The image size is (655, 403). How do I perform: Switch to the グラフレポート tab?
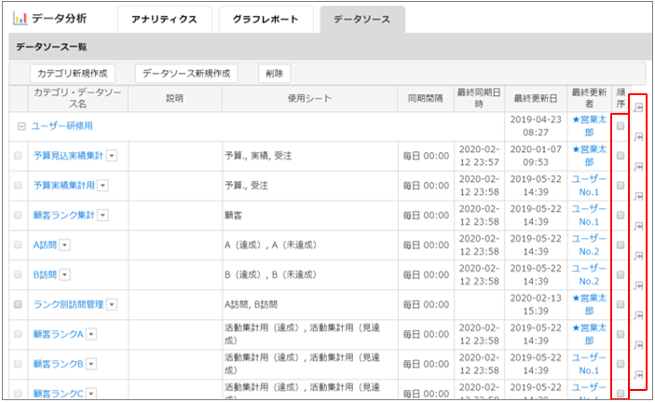pyautogui.click(x=266, y=20)
